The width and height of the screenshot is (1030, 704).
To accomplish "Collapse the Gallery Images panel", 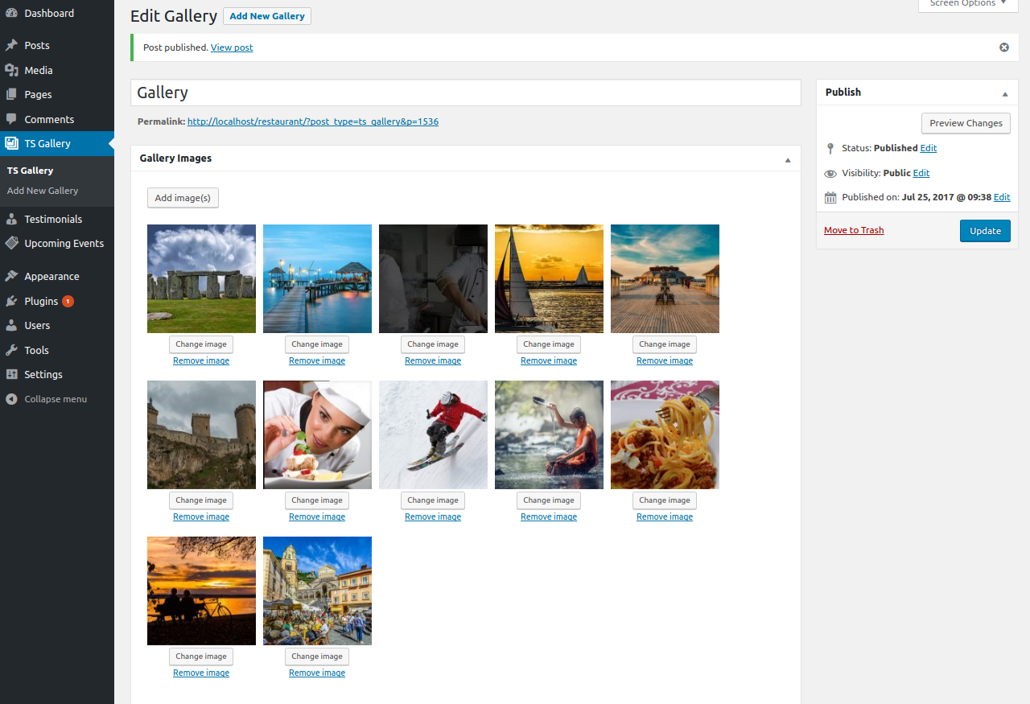I will (788, 159).
